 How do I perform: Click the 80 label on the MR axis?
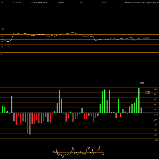(x=155, y=94)
